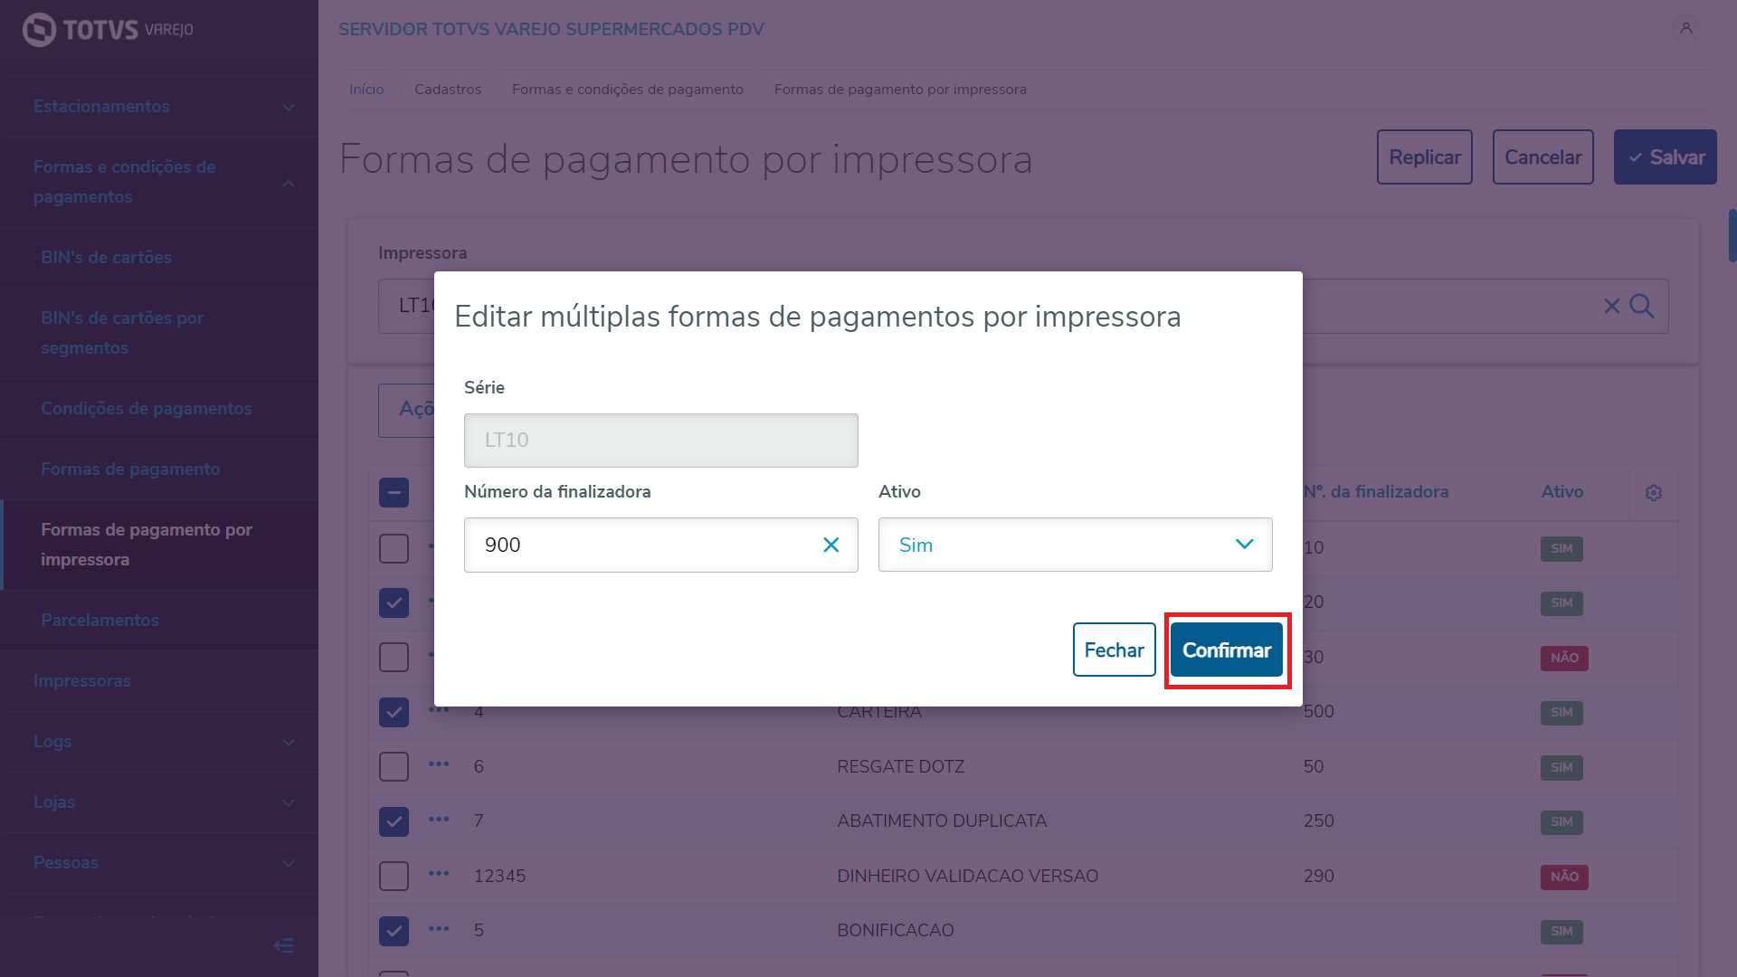The width and height of the screenshot is (1737, 977).
Task: Open row actions dots for RESGATE DOTZ
Action: [439, 764]
